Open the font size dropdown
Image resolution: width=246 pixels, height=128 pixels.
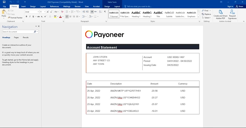point(45,12)
